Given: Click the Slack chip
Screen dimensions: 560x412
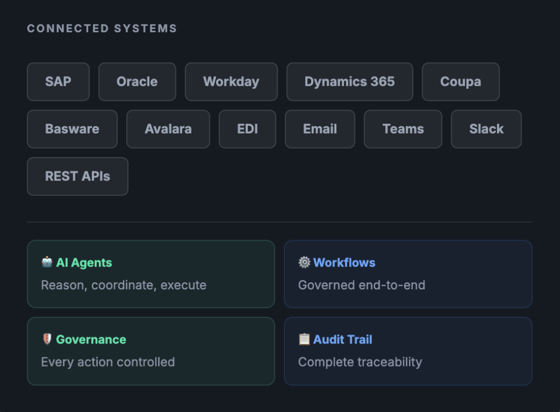Looking at the screenshot, I should (x=486, y=129).
